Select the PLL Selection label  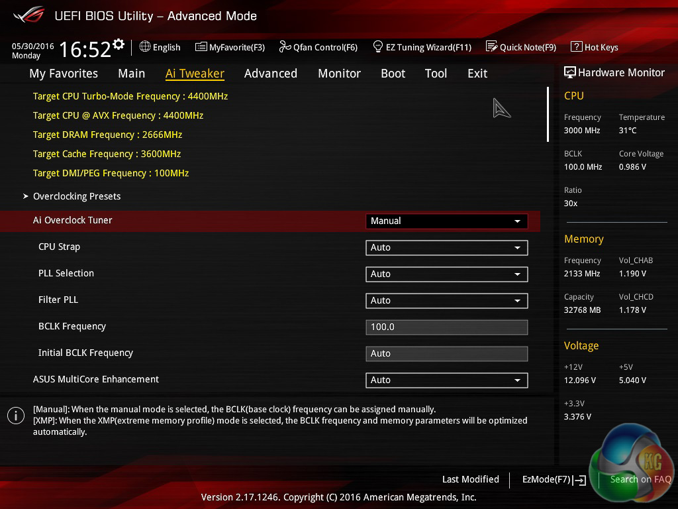tap(66, 274)
